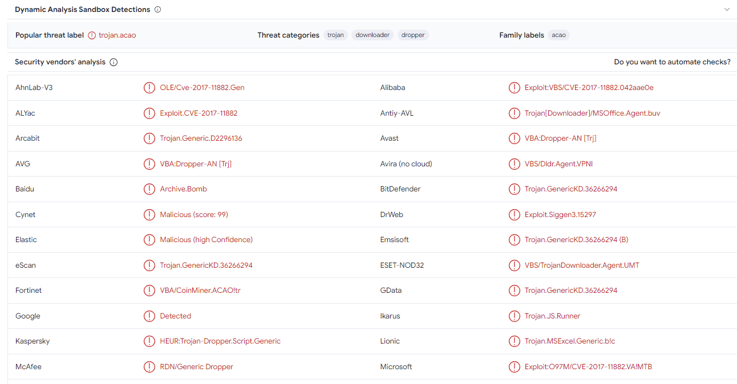
Task: Click the Kaspersky vendor name
Action: click(33, 341)
